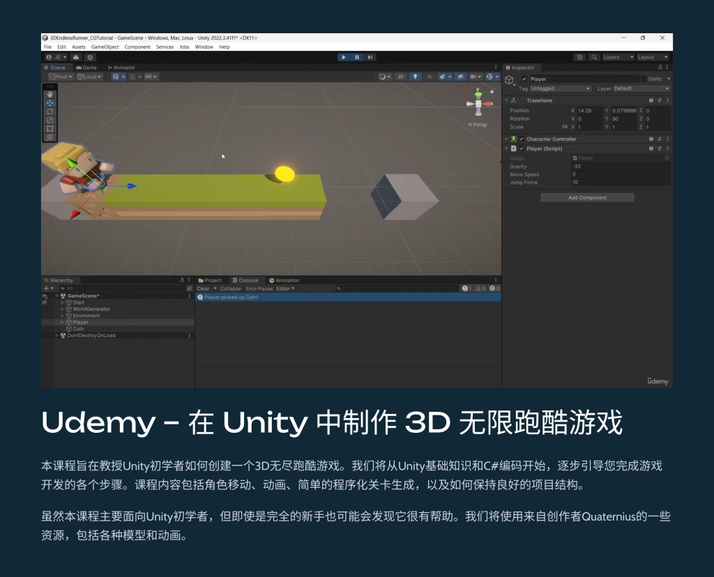Collapse the Transform component
Image resolution: width=714 pixels, height=577 pixels.
(x=506, y=100)
